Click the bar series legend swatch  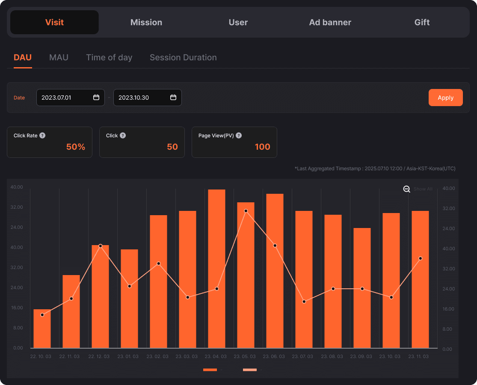pos(210,370)
